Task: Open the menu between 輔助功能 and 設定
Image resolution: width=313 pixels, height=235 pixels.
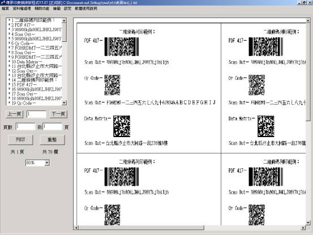Action: tap(57, 8)
